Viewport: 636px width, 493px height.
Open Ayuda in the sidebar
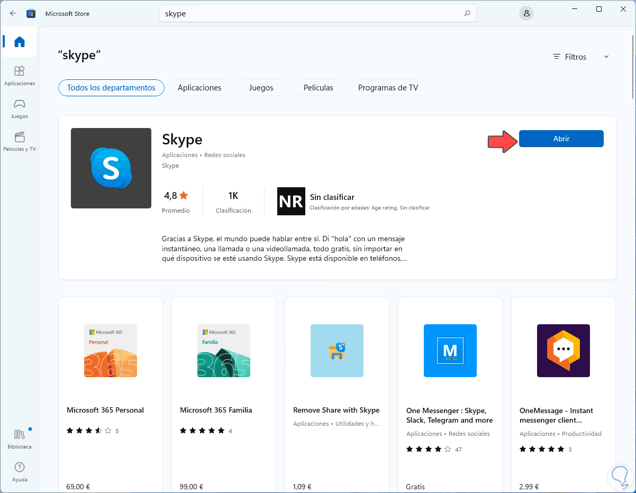pyautogui.click(x=20, y=472)
